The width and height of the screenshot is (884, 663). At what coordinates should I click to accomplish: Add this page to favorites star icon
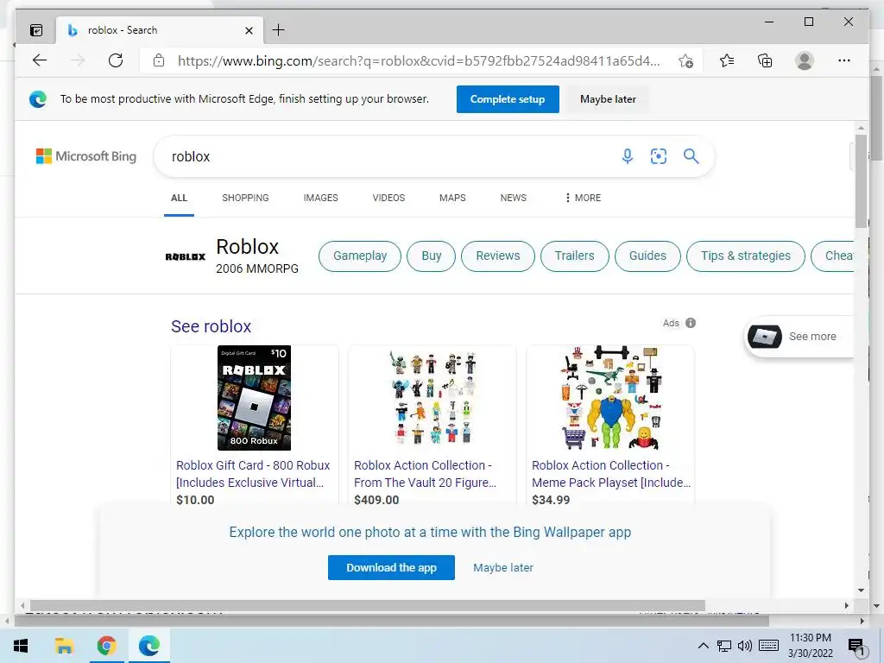click(x=685, y=61)
